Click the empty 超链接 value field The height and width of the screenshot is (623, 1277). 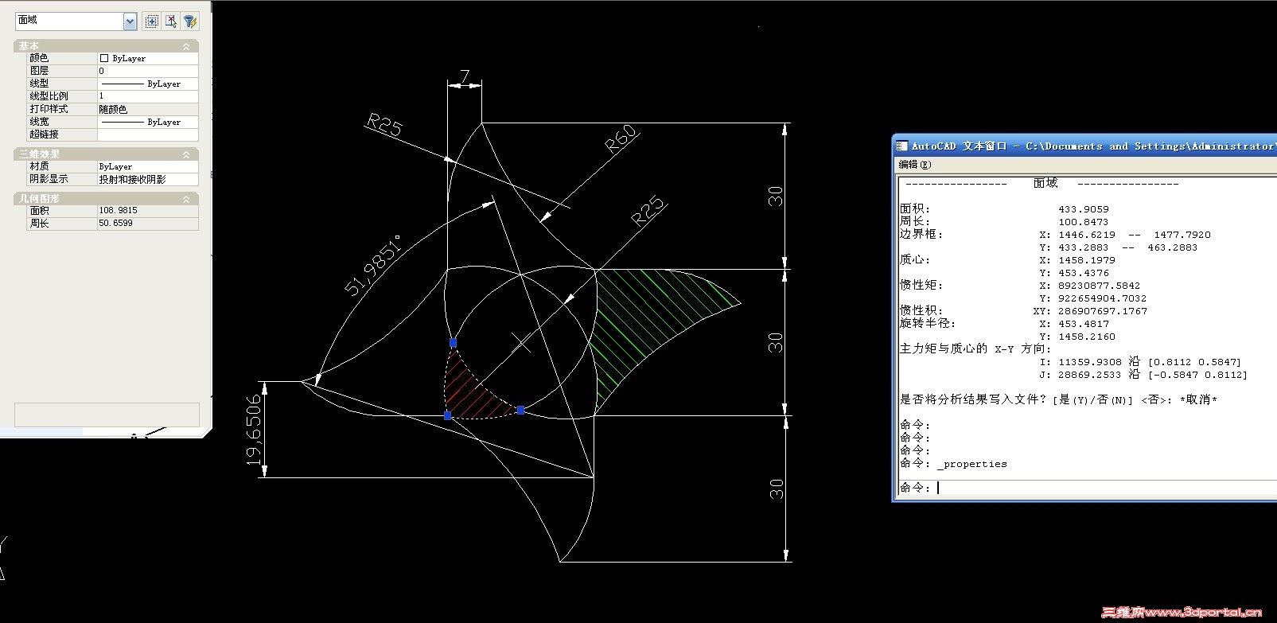(147, 134)
